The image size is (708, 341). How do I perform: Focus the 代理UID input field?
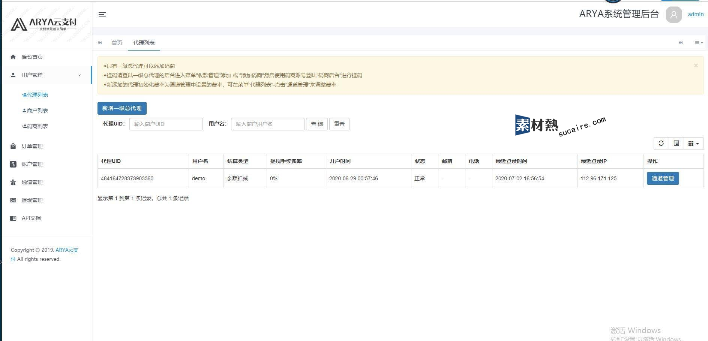[x=166, y=124]
